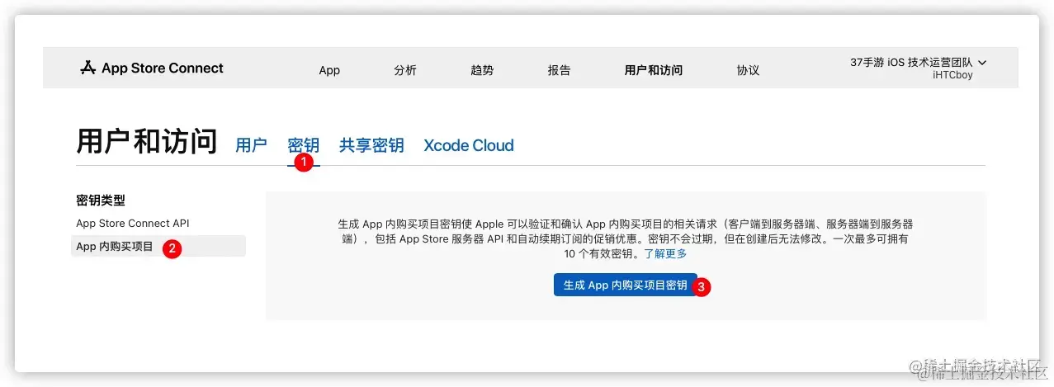Click the 密钥类型 sidebar heading

click(101, 201)
